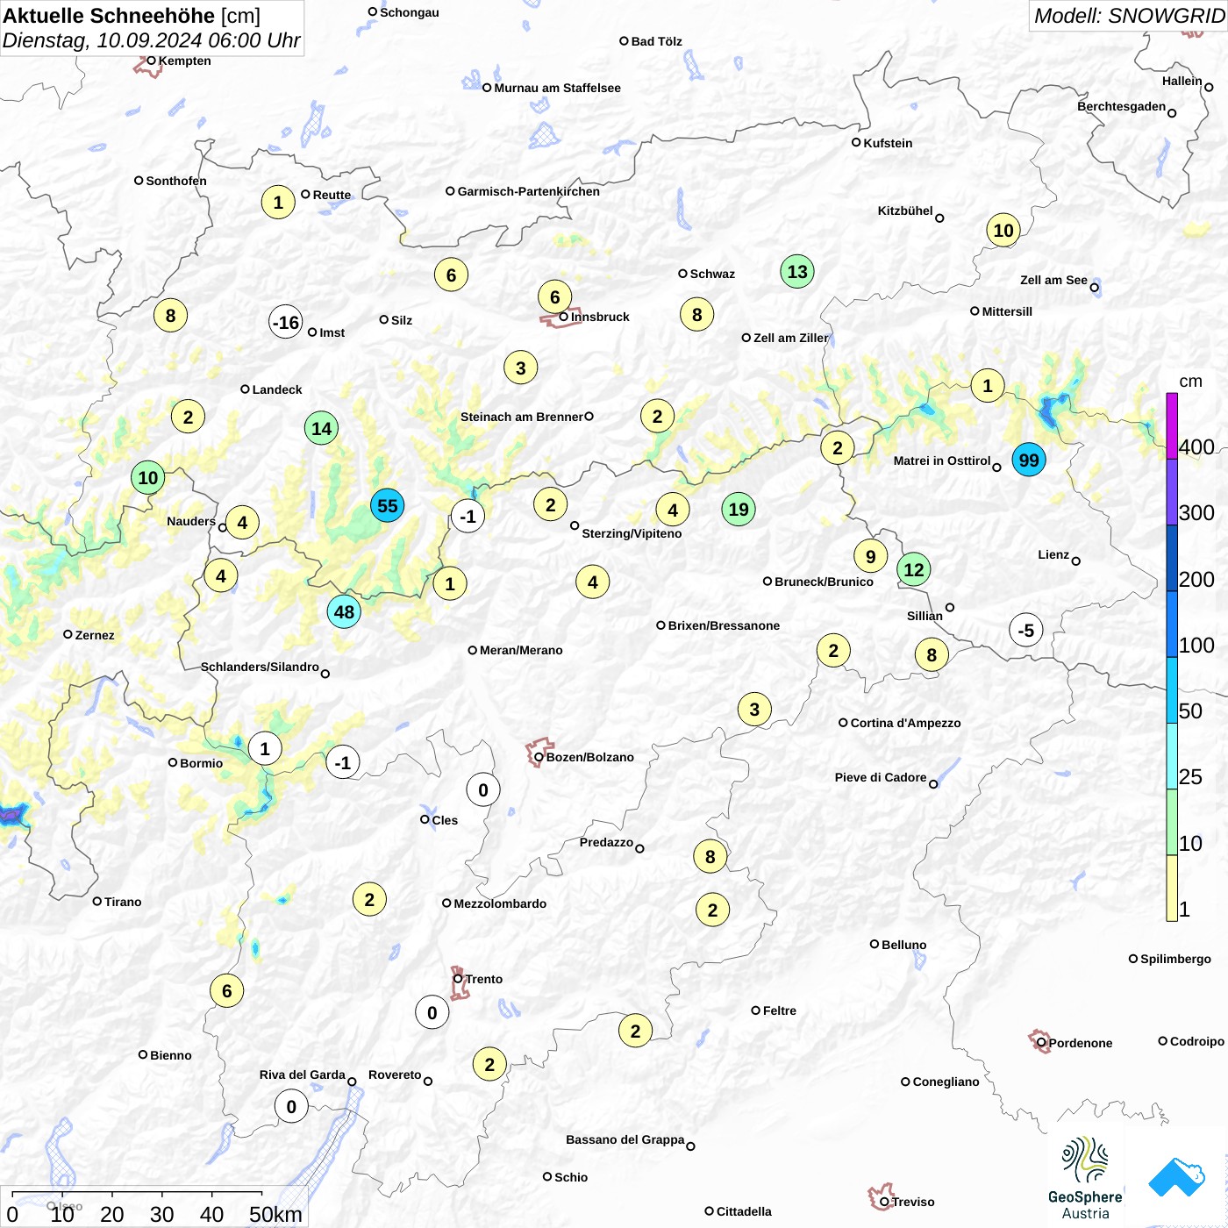Image resolution: width=1228 pixels, height=1228 pixels.
Task: Click the 50km scale bar label
Action: pos(275,1214)
